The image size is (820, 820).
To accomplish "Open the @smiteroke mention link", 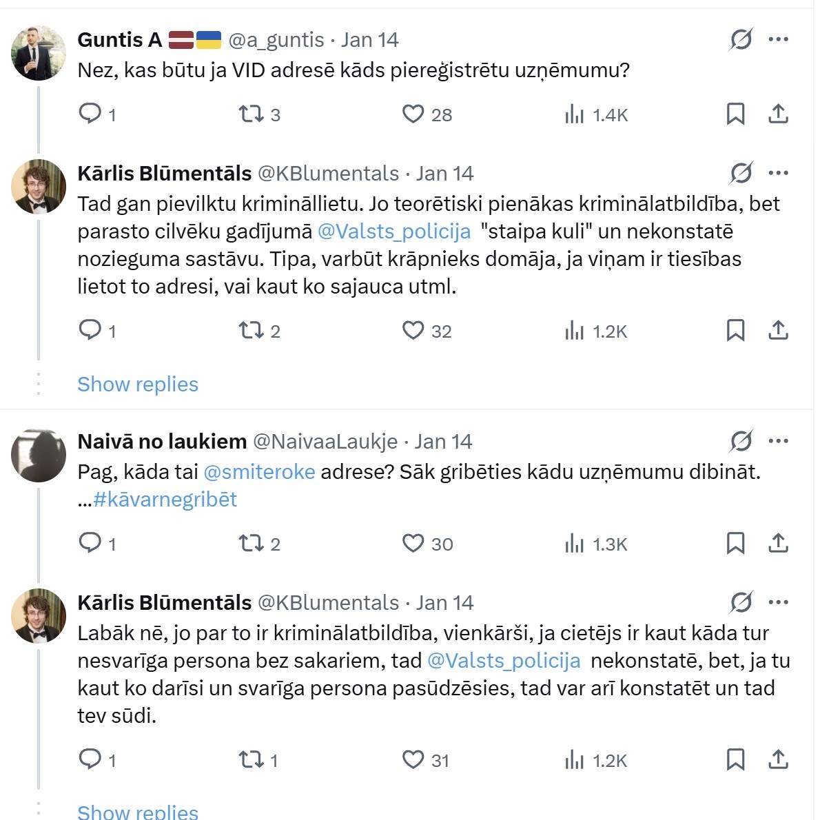I will (x=260, y=472).
